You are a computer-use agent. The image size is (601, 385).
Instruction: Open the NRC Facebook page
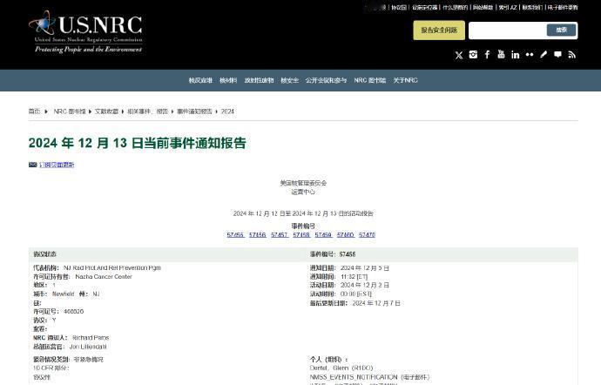pyautogui.click(x=487, y=55)
